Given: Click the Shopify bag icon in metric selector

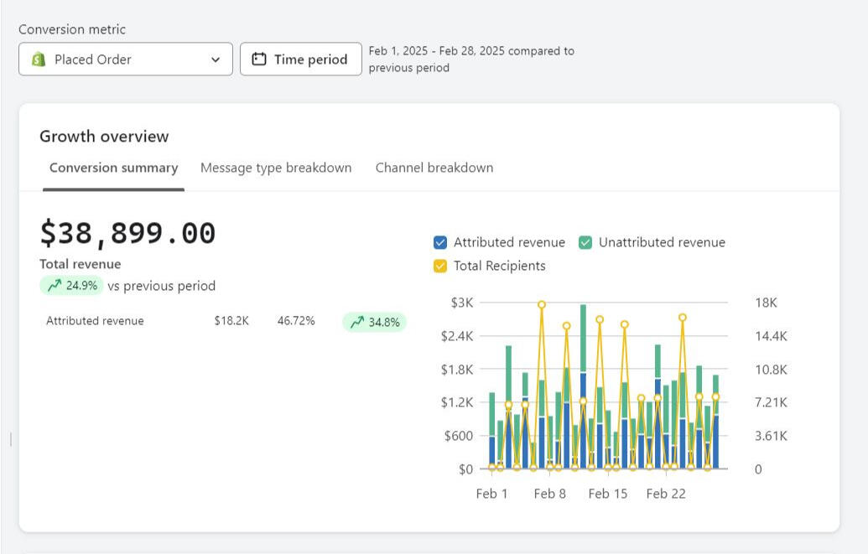Looking at the screenshot, I should click(x=38, y=60).
